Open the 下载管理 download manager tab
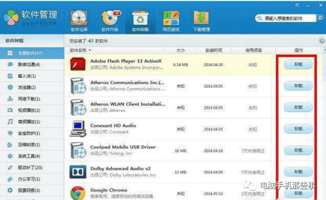The height and width of the screenshot is (200, 326). point(201,21)
